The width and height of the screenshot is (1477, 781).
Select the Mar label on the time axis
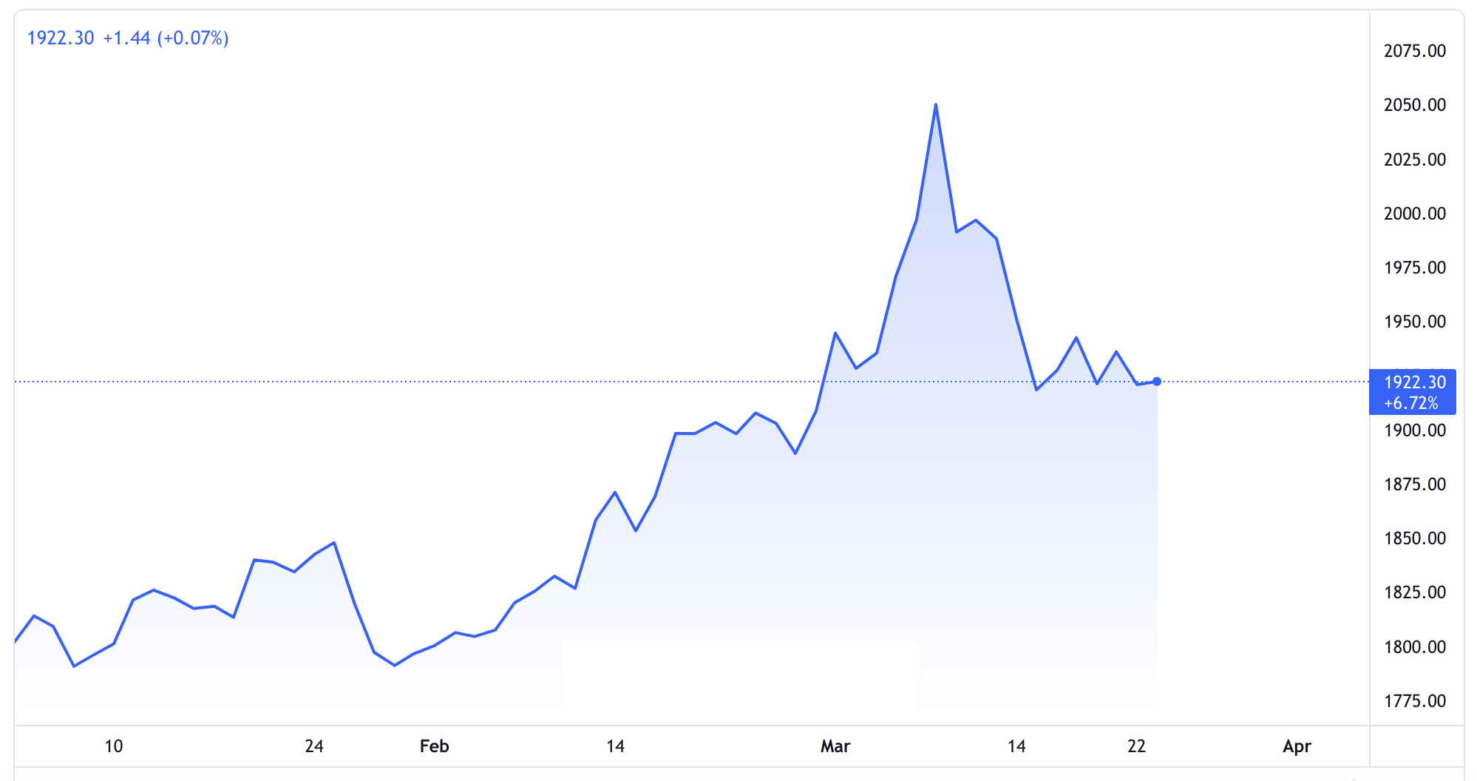[x=836, y=746]
